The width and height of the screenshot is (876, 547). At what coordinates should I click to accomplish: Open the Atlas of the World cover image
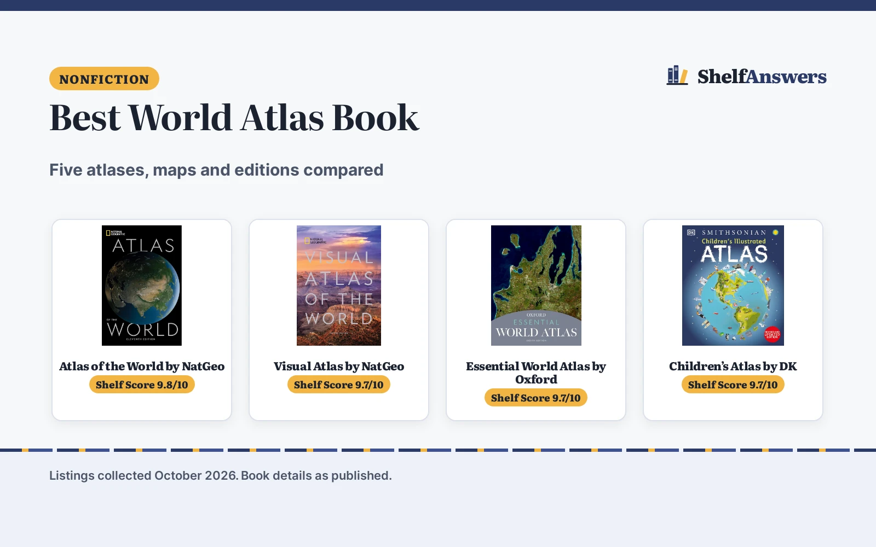[142, 286]
